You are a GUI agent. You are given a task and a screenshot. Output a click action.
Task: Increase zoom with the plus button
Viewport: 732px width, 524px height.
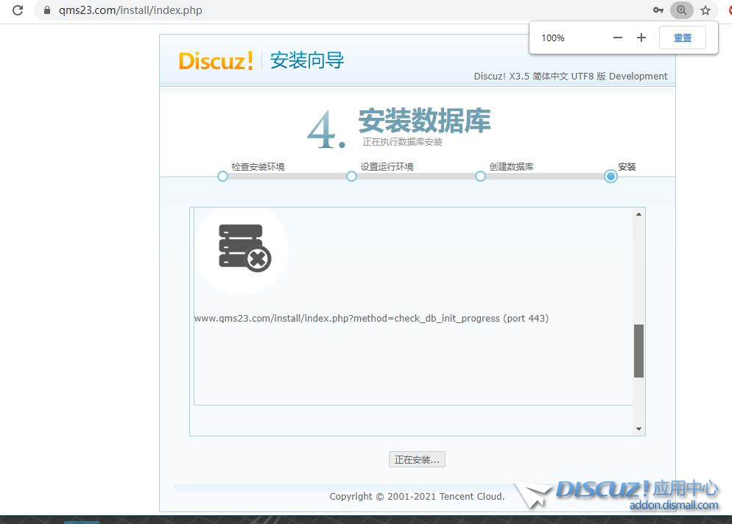641,38
